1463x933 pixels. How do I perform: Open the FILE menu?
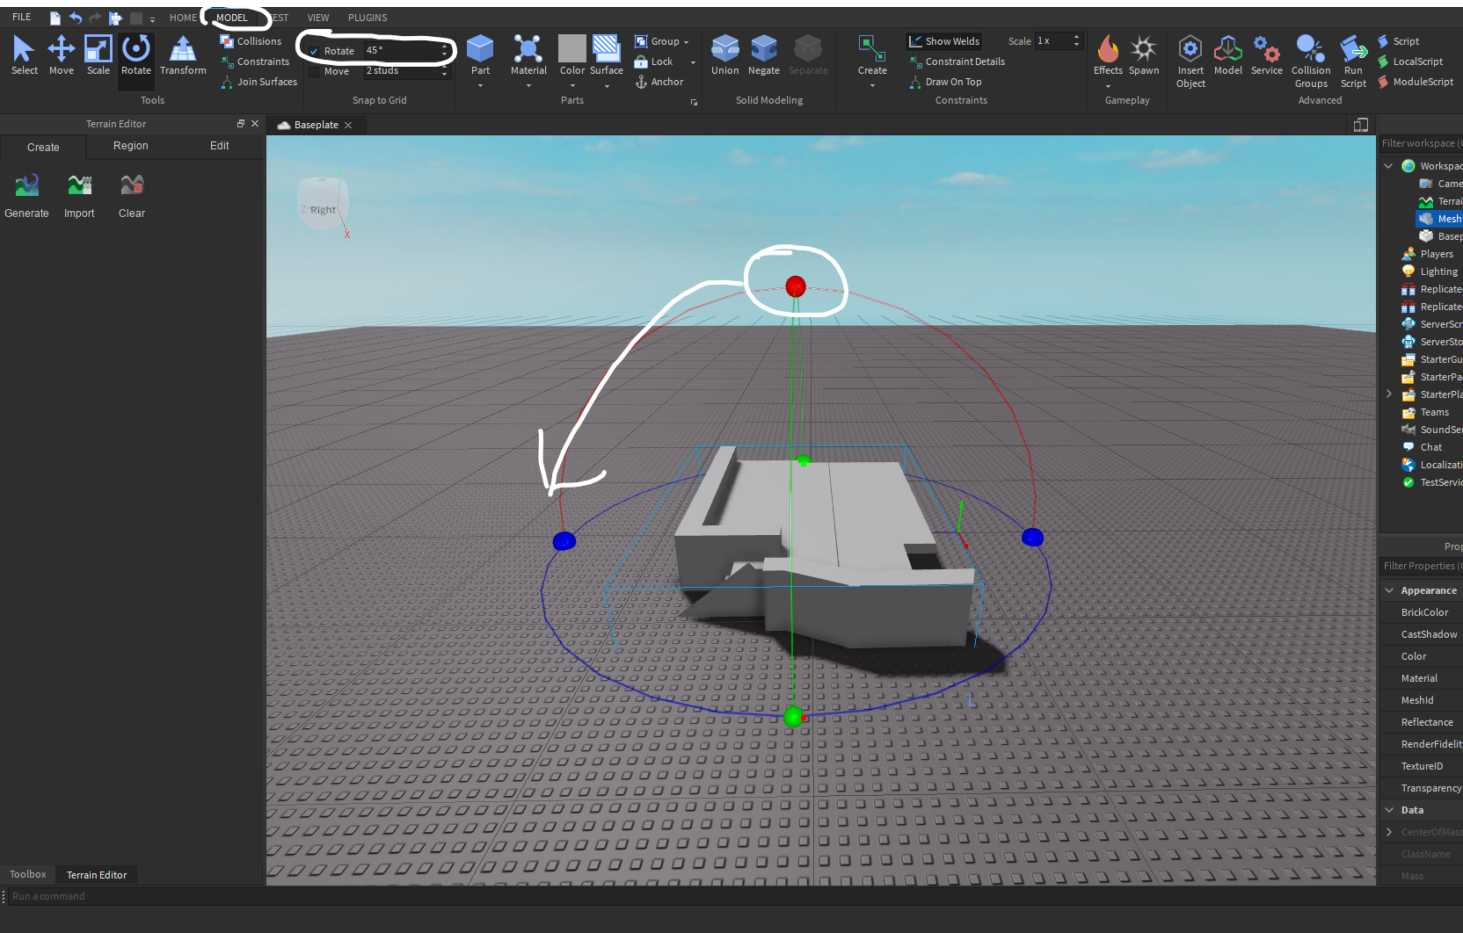click(x=22, y=17)
